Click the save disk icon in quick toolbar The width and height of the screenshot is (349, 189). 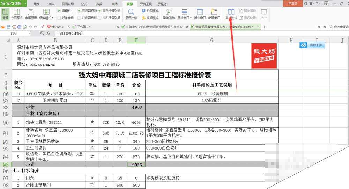(x=8, y=27)
